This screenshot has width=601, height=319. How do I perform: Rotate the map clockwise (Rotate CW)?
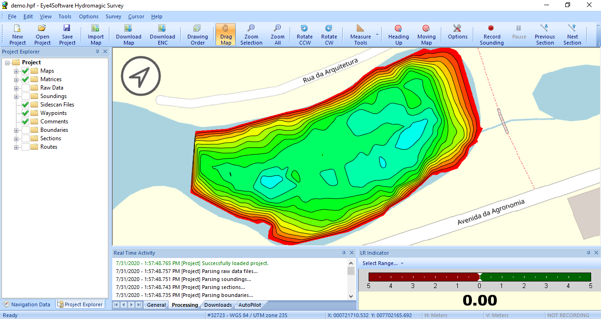point(329,35)
